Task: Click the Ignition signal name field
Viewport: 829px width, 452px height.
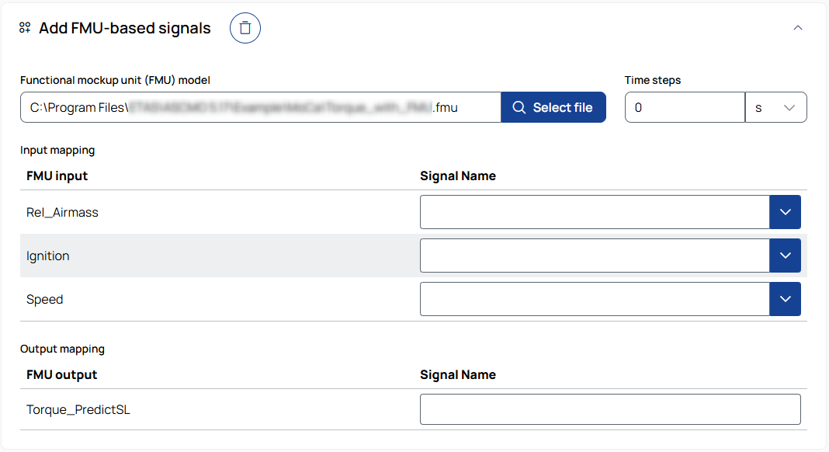Action: [595, 256]
